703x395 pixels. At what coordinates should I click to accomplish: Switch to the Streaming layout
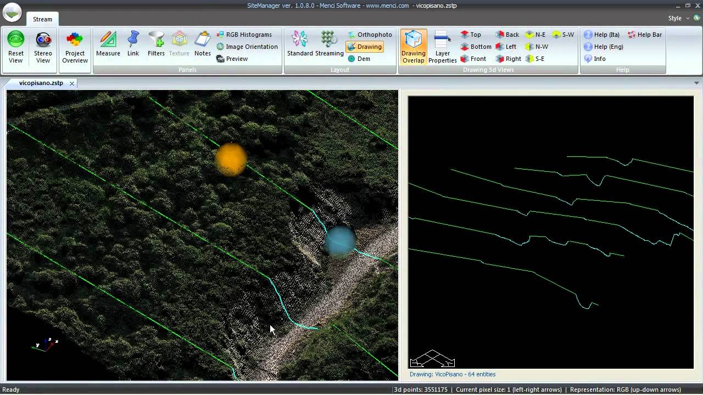coord(330,44)
